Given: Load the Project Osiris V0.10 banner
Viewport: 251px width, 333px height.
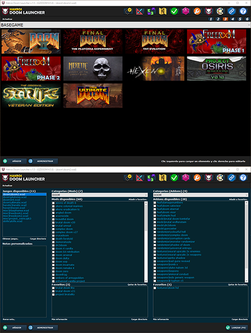Looking at the screenshot, I should pyautogui.click(x=217, y=68).
